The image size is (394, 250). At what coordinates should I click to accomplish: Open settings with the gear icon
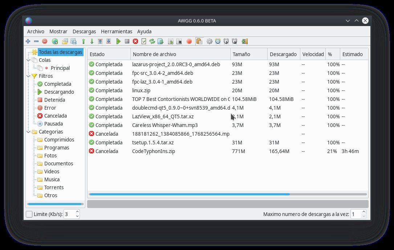coord(209,41)
